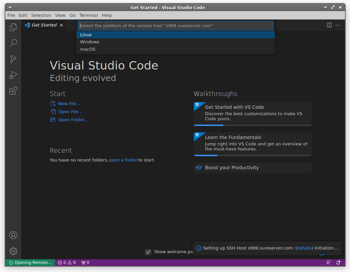
Task: Click the info icon in SSH notification
Action: click(x=199, y=248)
